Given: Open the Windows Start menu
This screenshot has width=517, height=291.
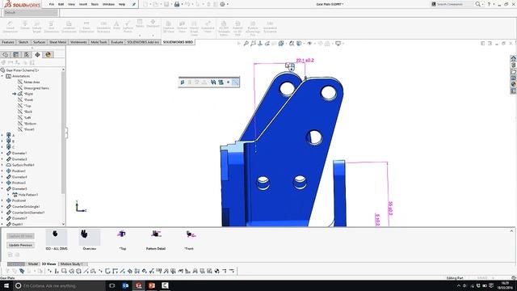Looking at the screenshot, I should point(6,285).
